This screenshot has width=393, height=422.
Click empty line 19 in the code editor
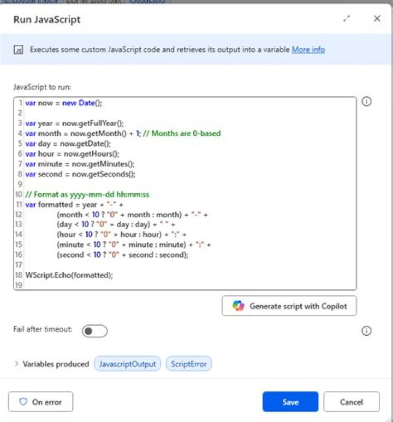[109, 285]
